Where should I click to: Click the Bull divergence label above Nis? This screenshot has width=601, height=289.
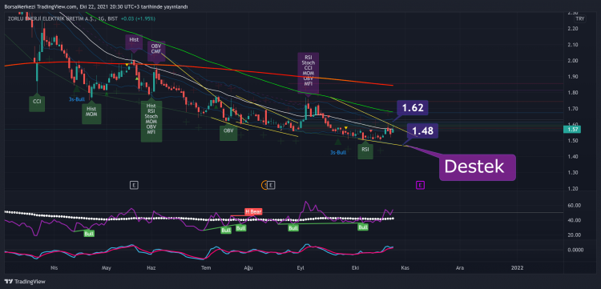click(89, 234)
